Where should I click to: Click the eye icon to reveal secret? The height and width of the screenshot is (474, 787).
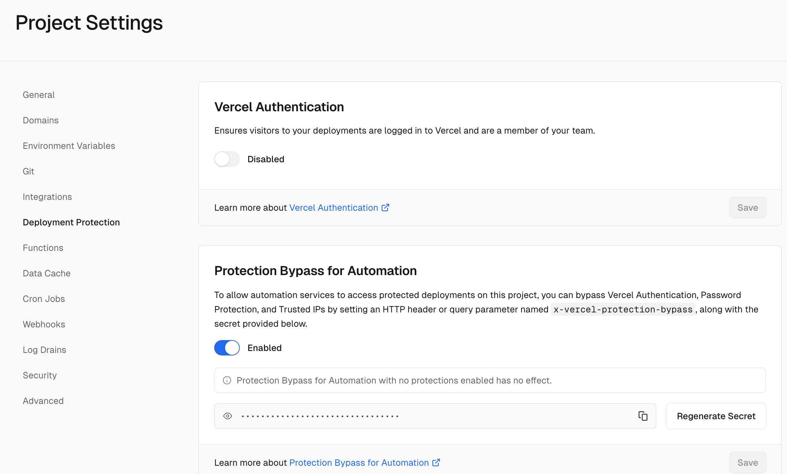pyautogui.click(x=227, y=416)
